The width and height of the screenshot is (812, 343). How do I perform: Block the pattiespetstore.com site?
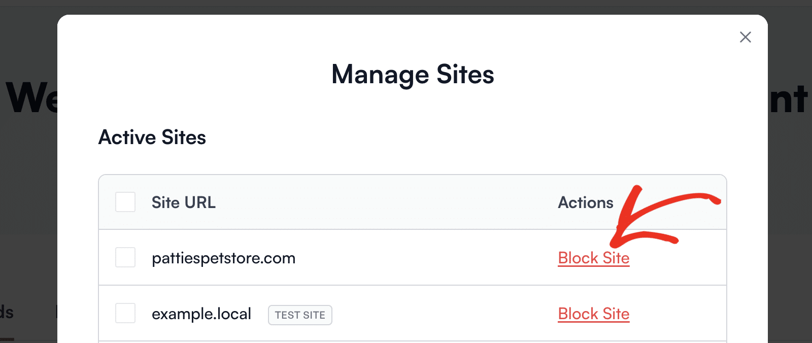point(593,258)
